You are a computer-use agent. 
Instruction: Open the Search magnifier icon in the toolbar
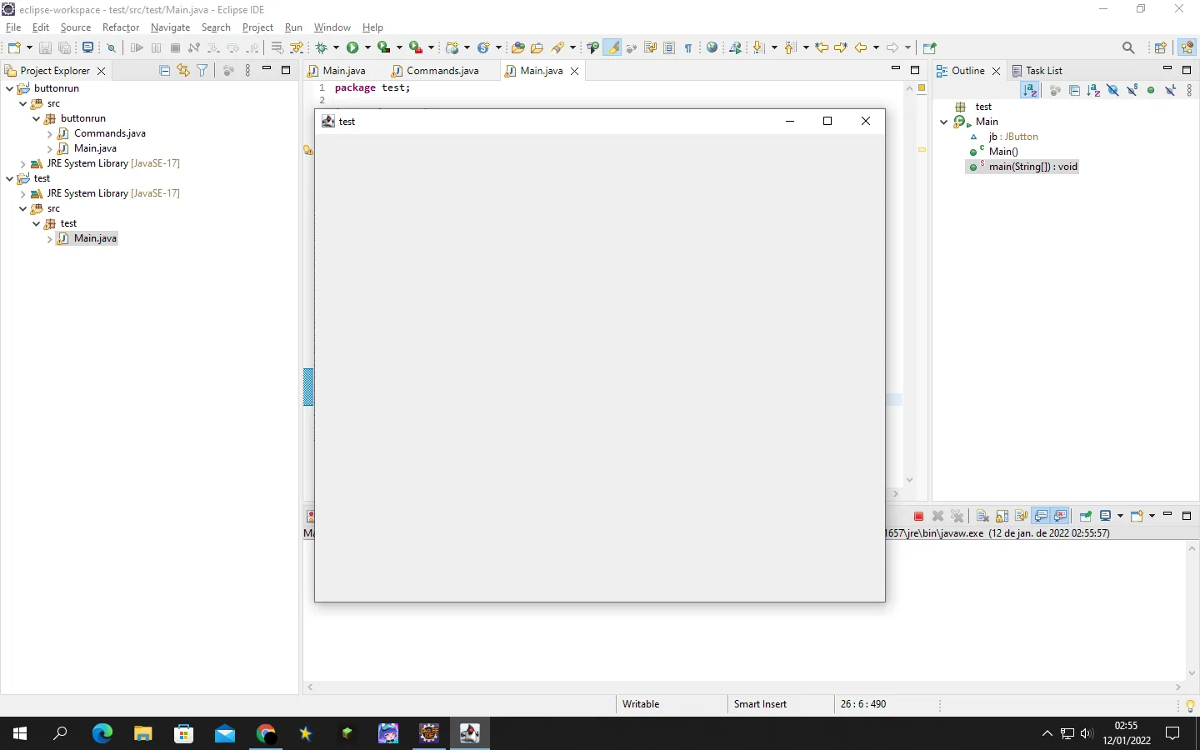(x=1128, y=47)
